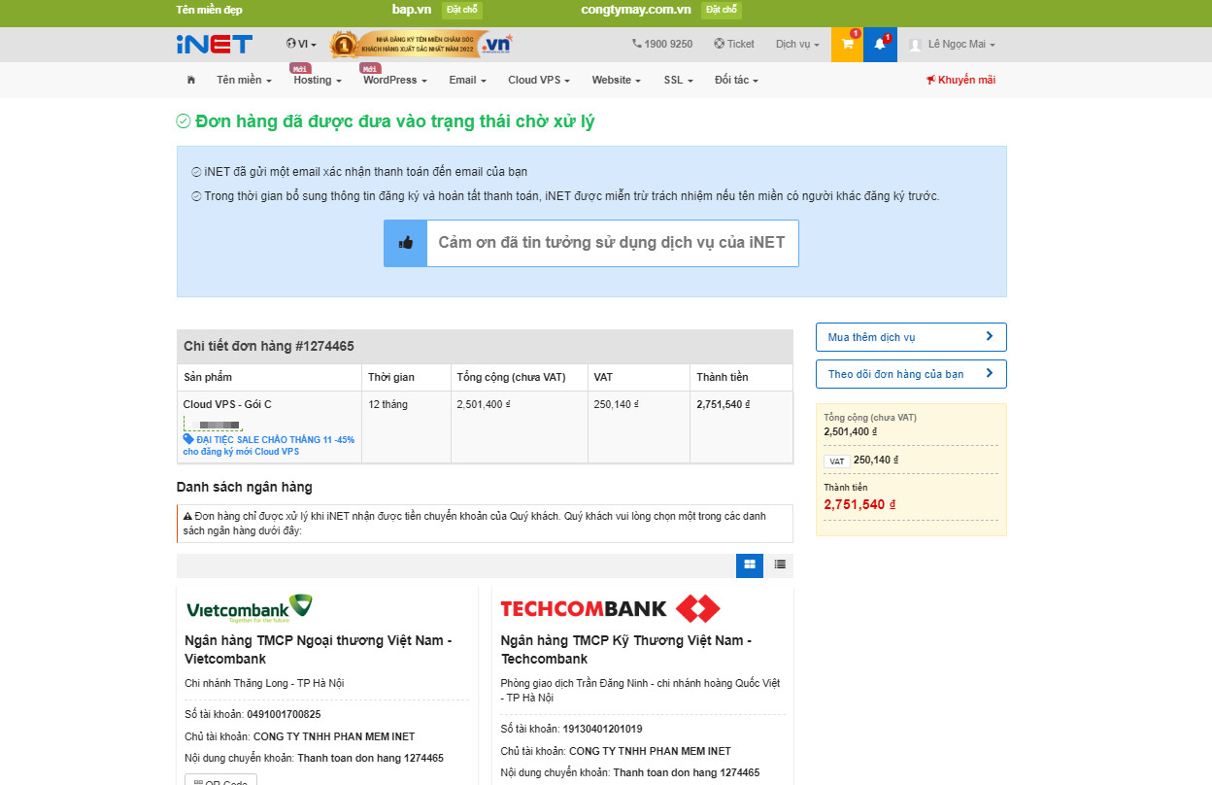This screenshot has height=785, width=1212.
Task: Open the notifications bell icon
Action: tap(880, 45)
